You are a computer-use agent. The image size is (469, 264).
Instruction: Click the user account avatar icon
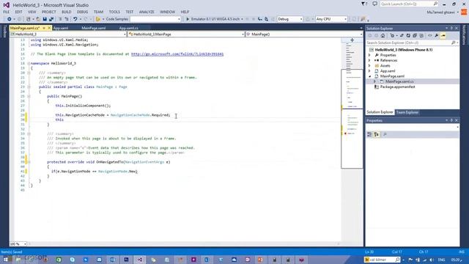[464, 12]
